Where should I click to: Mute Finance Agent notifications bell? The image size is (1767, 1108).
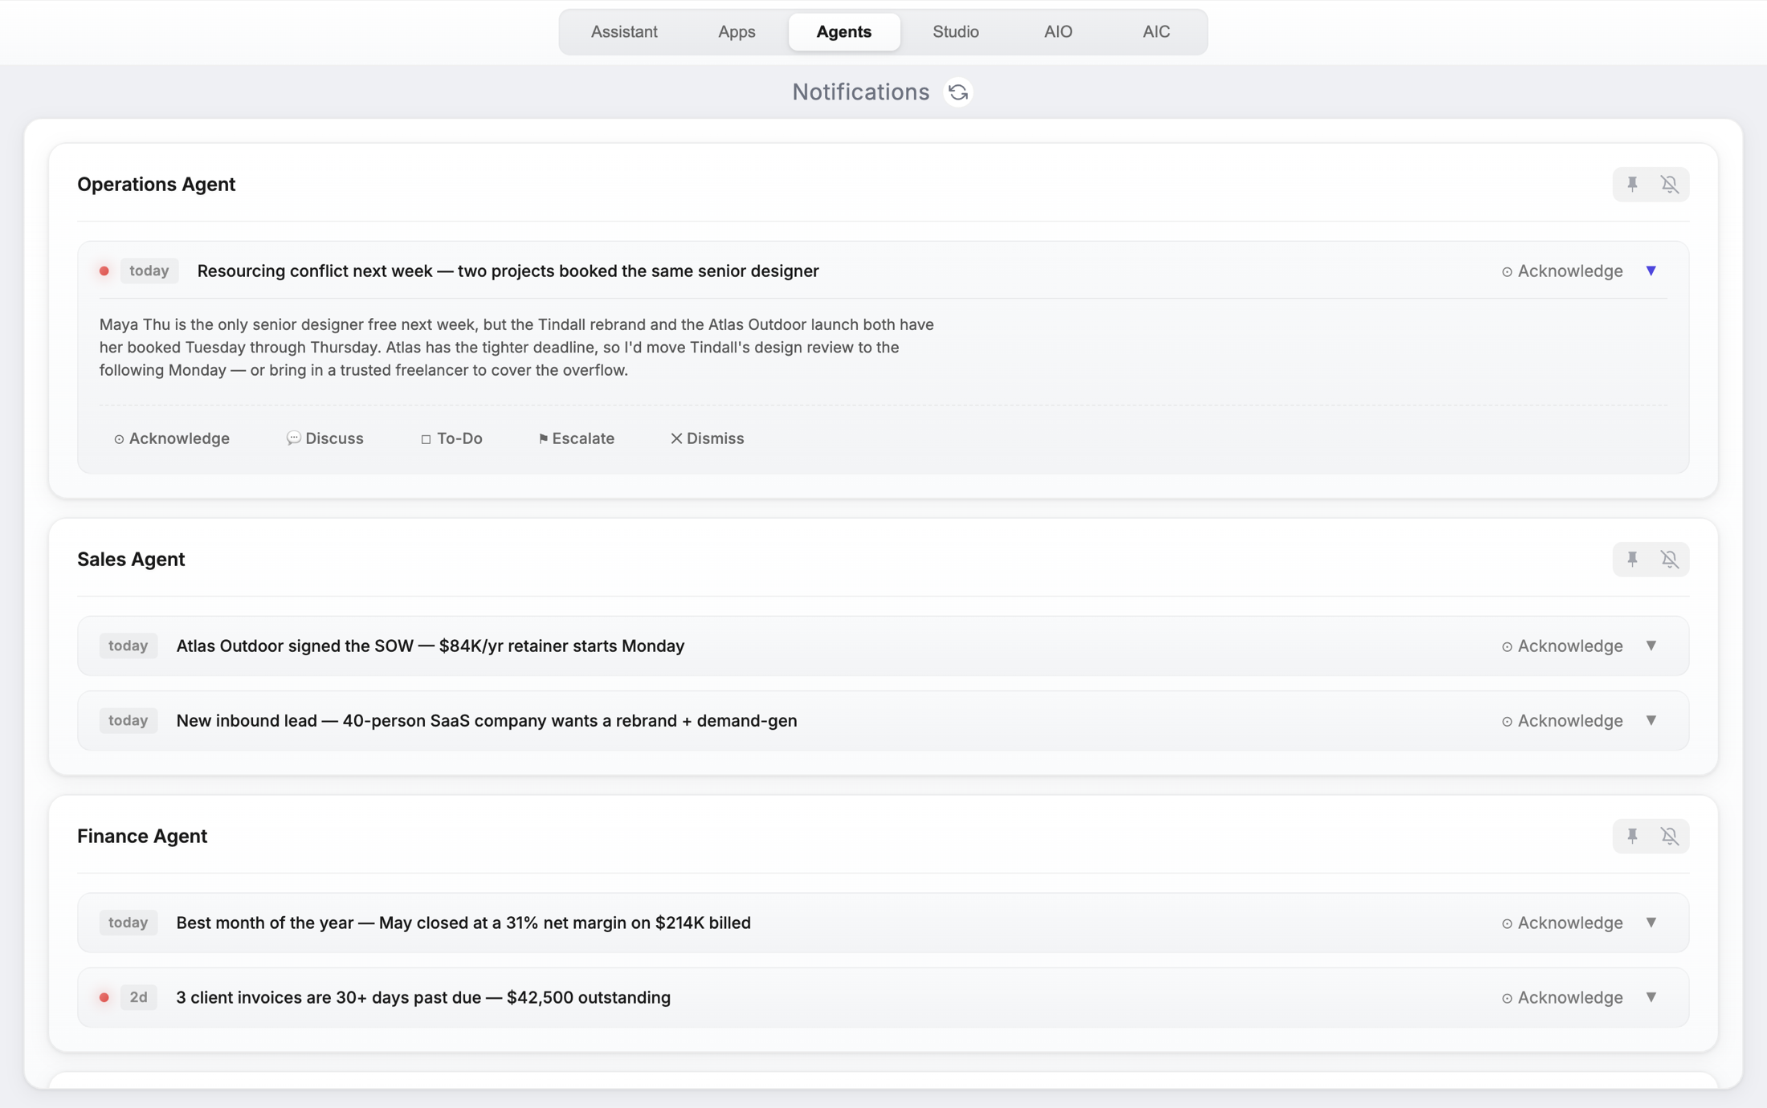click(1670, 837)
